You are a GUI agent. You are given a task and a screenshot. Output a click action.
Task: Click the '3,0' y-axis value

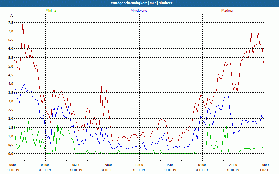pyautogui.click(x=10, y=101)
